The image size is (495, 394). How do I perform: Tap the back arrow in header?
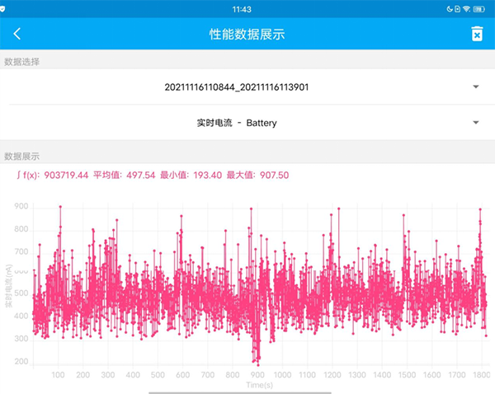(x=17, y=34)
